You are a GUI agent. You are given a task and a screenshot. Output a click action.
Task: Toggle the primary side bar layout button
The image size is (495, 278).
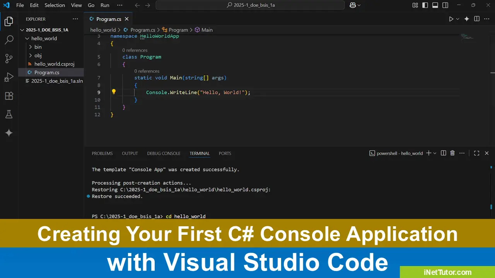pos(425,5)
